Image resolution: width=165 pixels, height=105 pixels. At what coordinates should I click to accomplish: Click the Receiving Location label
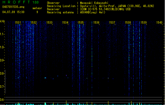pyautogui.click(x=61, y=6)
